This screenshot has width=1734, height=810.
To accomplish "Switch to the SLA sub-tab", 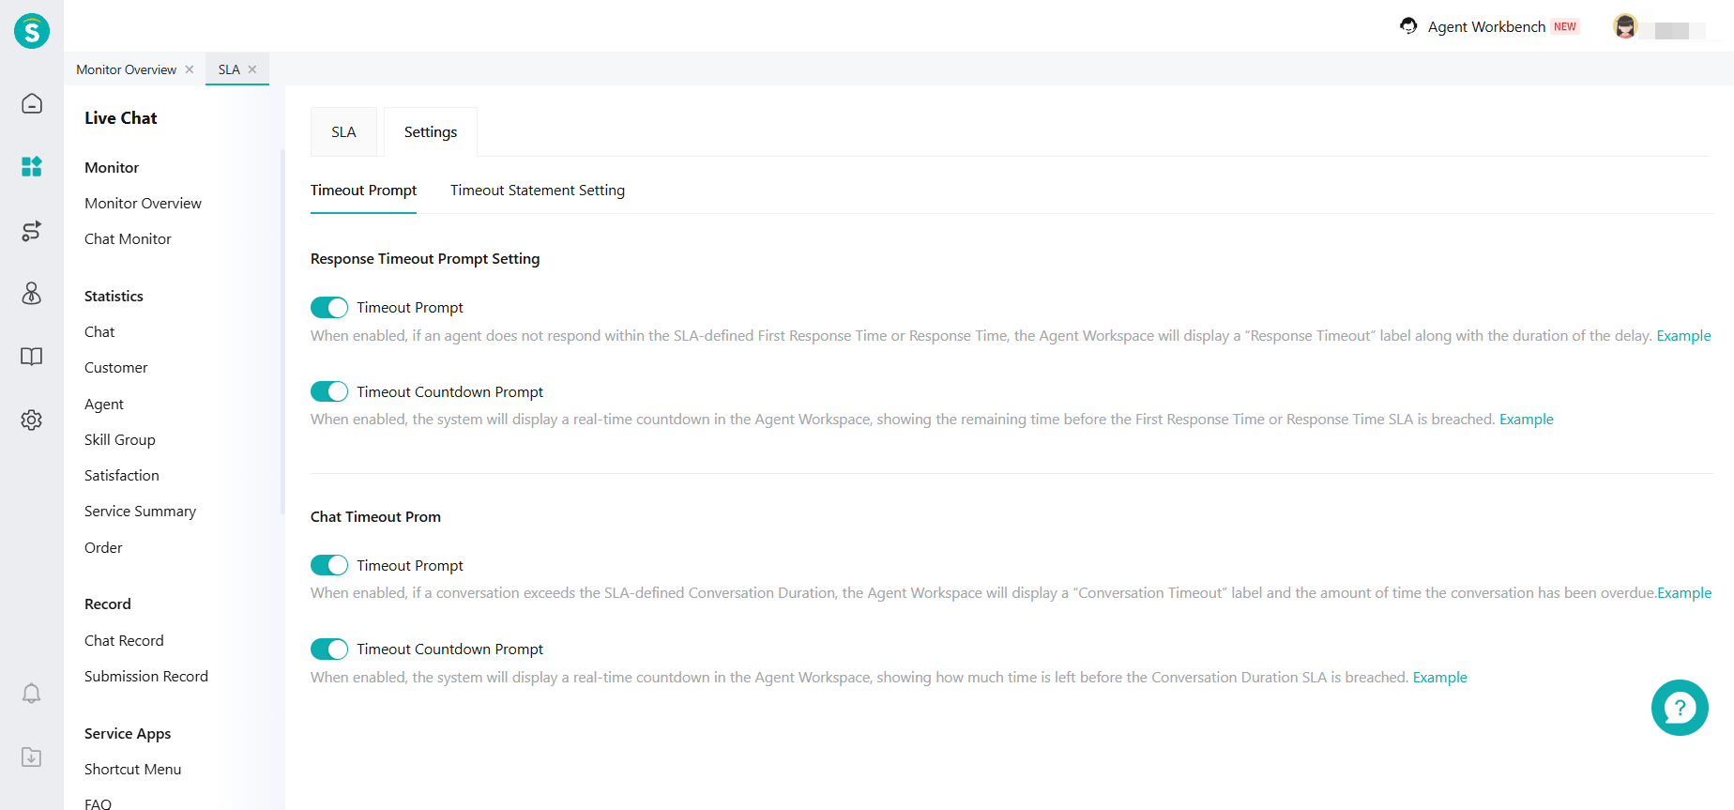I will (x=343, y=132).
